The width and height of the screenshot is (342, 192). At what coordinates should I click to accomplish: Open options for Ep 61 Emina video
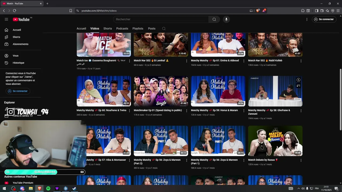244,61
